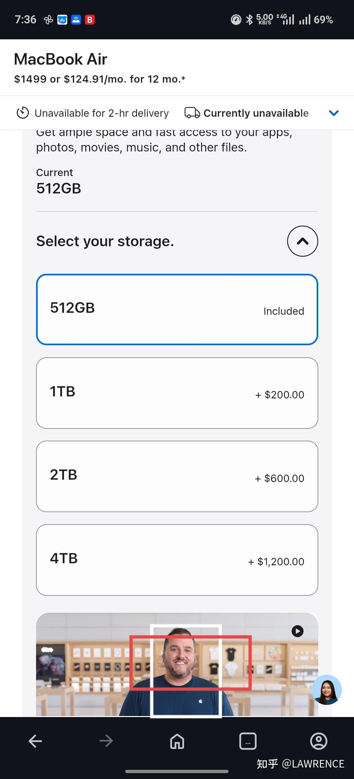Image resolution: width=354 pixels, height=779 pixels.
Task: Pick the 2TB storage upgrade
Action: coord(177,476)
